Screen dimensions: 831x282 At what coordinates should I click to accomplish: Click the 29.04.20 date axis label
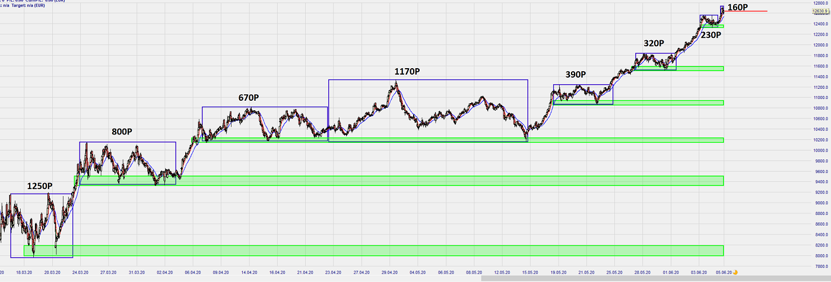tap(389, 273)
